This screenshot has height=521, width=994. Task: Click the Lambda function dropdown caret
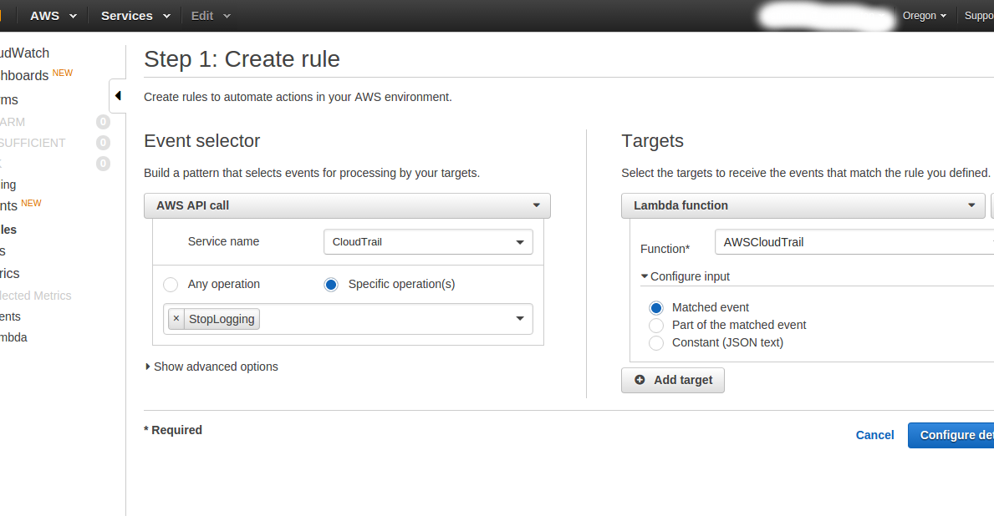pyautogui.click(x=971, y=205)
